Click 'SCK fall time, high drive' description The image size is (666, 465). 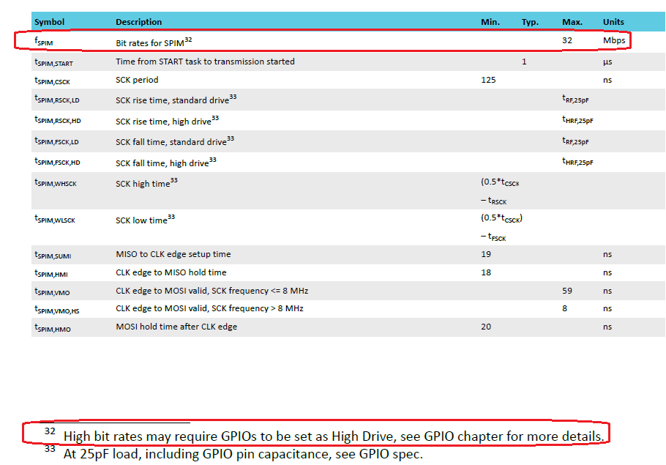(162, 162)
